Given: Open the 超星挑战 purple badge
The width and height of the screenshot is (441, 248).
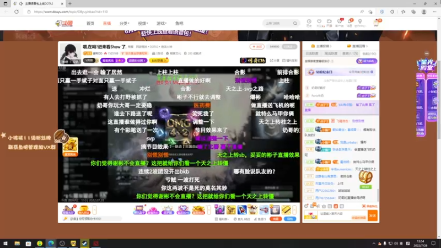Looking at the screenshot, I should (x=112, y=61).
